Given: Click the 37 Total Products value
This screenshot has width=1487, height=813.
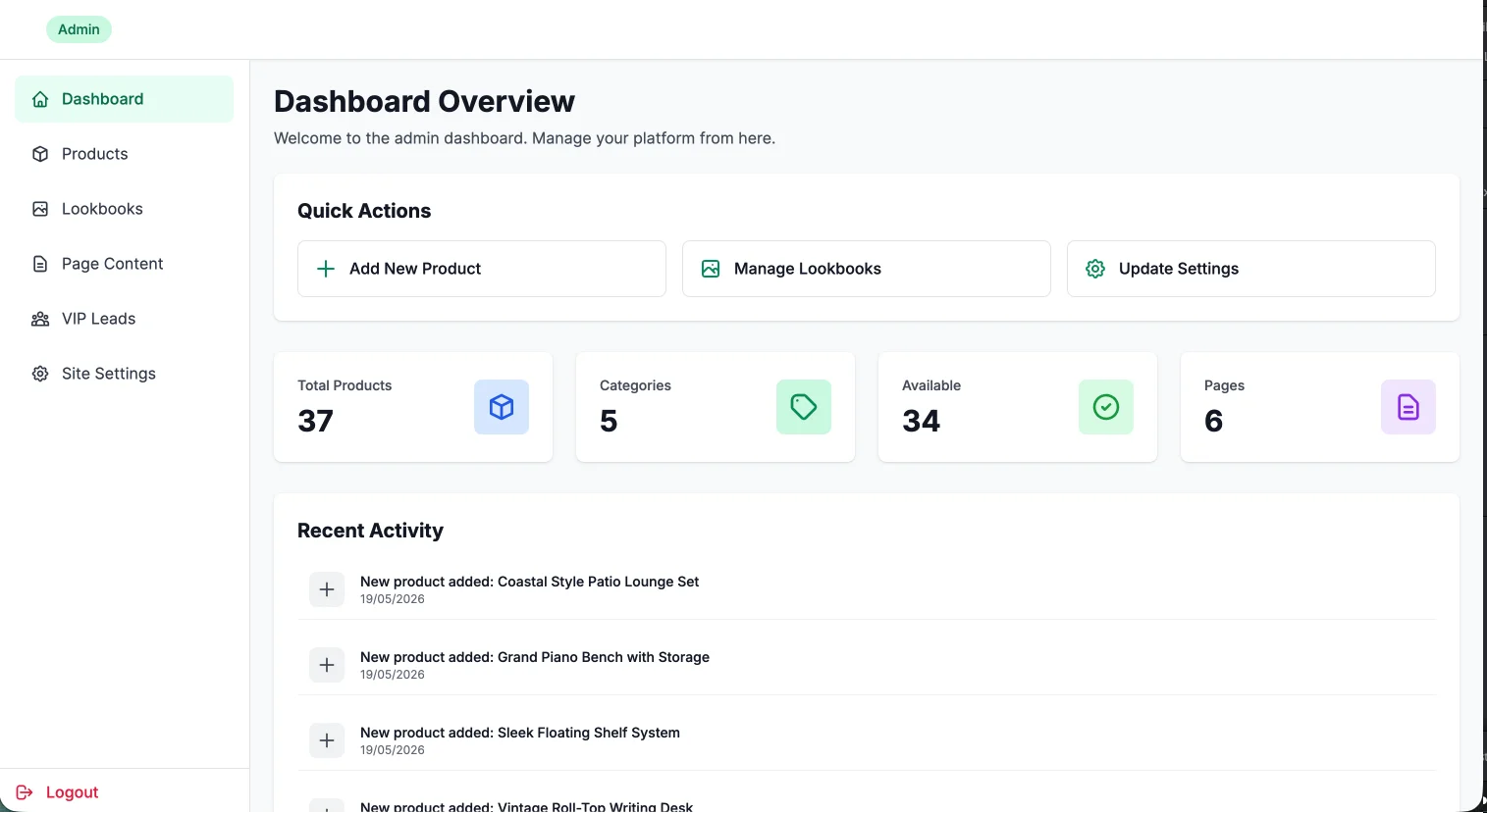Looking at the screenshot, I should tap(315, 421).
